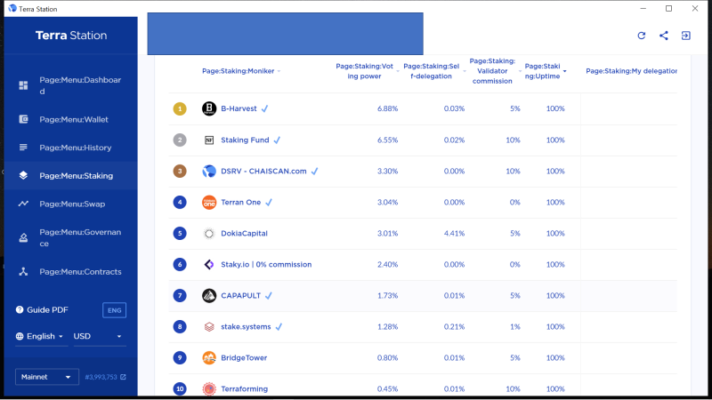This screenshot has height=400, width=712.
Task: Open the Dashboard menu icon
Action: 23,85
